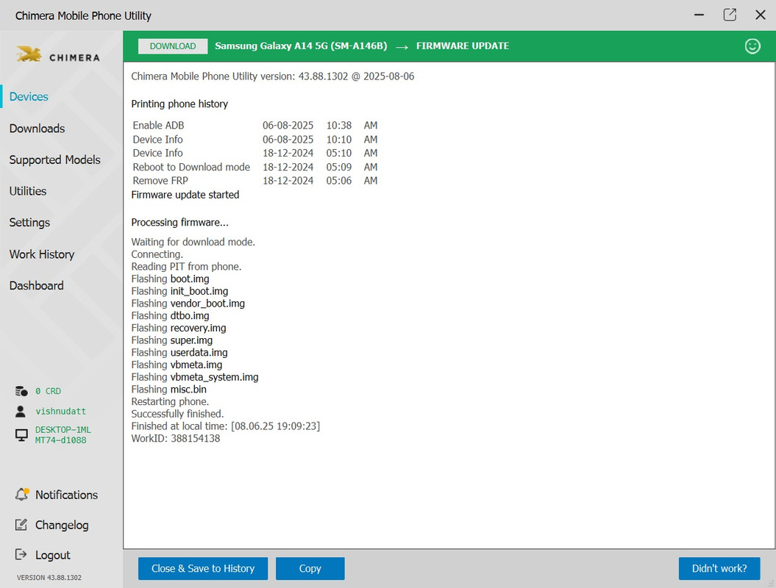Click the VERSION 43.88.1302 label

[49, 578]
